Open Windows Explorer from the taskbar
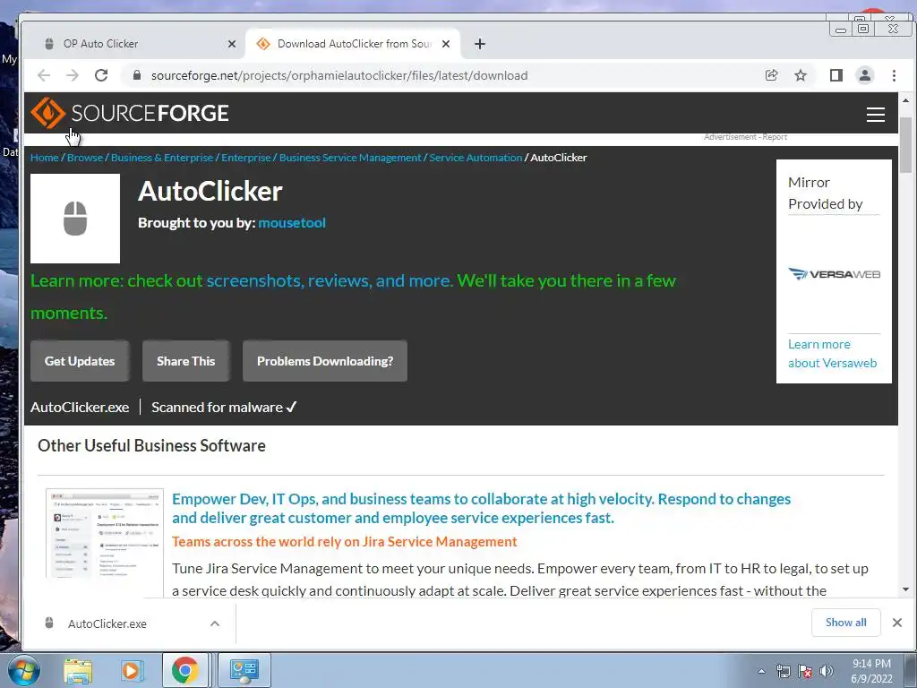 point(78,670)
